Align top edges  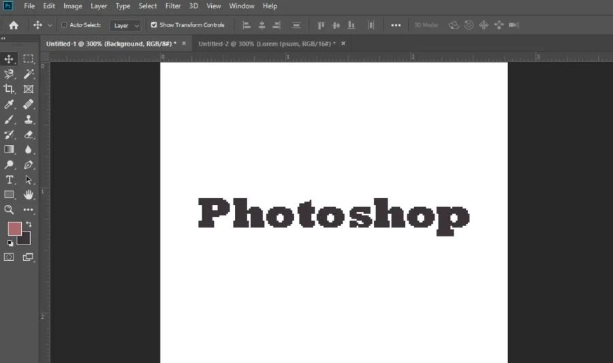click(321, 25)
